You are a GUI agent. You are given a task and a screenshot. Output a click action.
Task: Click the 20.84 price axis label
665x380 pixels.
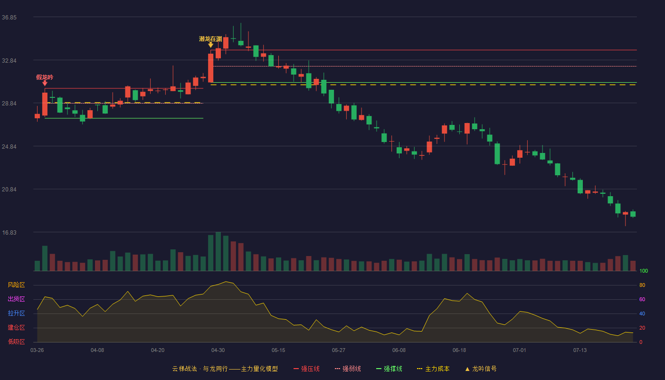click(x=9, y=190)
